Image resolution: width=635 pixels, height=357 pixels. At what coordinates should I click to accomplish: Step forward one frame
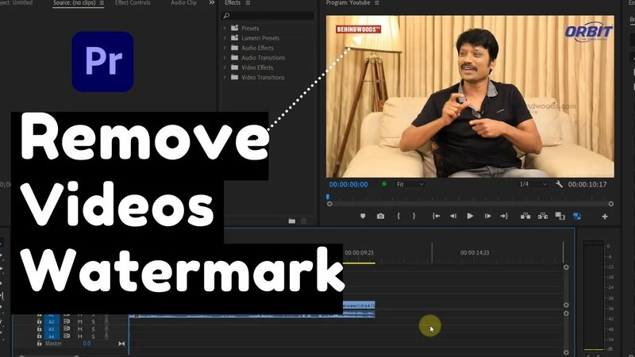coord(487,216)
